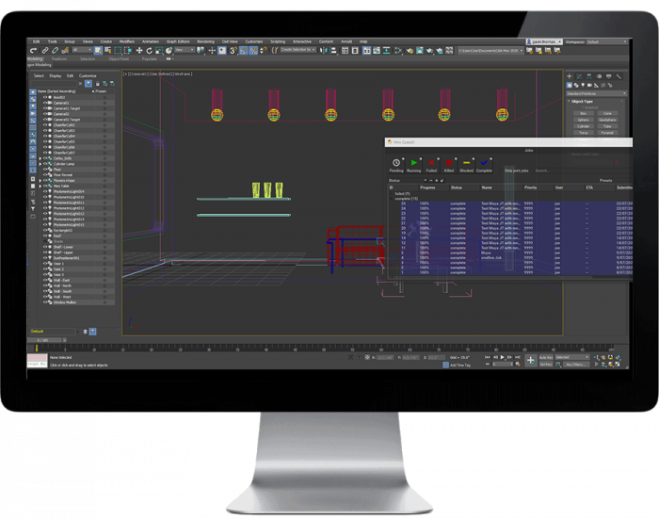
Task: Open Standard Primitives dropdown
Action: click(596, 93)
